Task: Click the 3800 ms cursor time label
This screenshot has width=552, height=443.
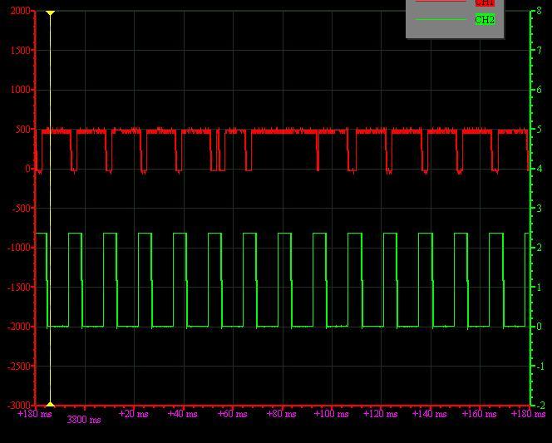Action: pos(84,420)
